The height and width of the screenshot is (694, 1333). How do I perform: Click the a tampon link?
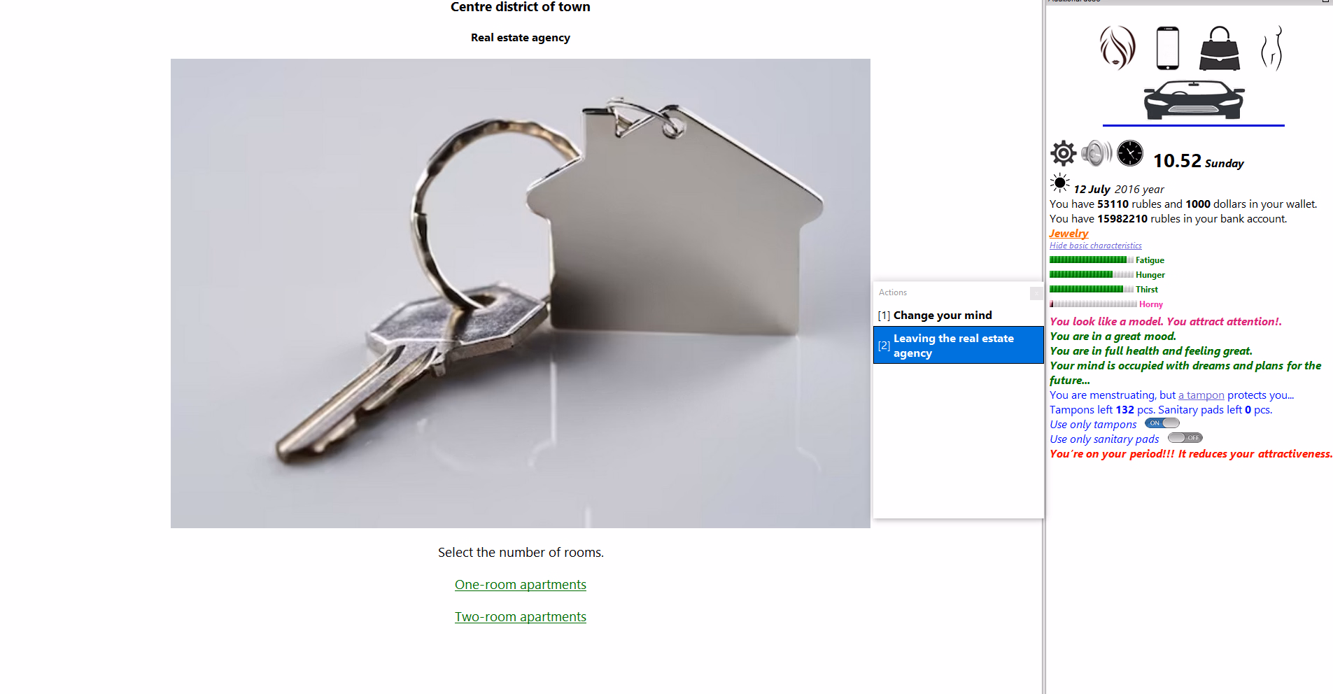point(1201,395)
